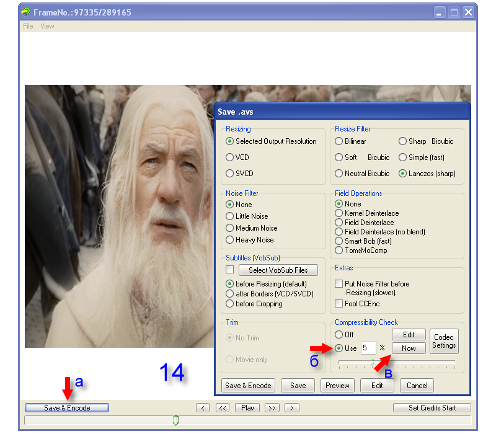Set Field Operations to None
This screenshot has height=434, width=496.
[348, 204]
